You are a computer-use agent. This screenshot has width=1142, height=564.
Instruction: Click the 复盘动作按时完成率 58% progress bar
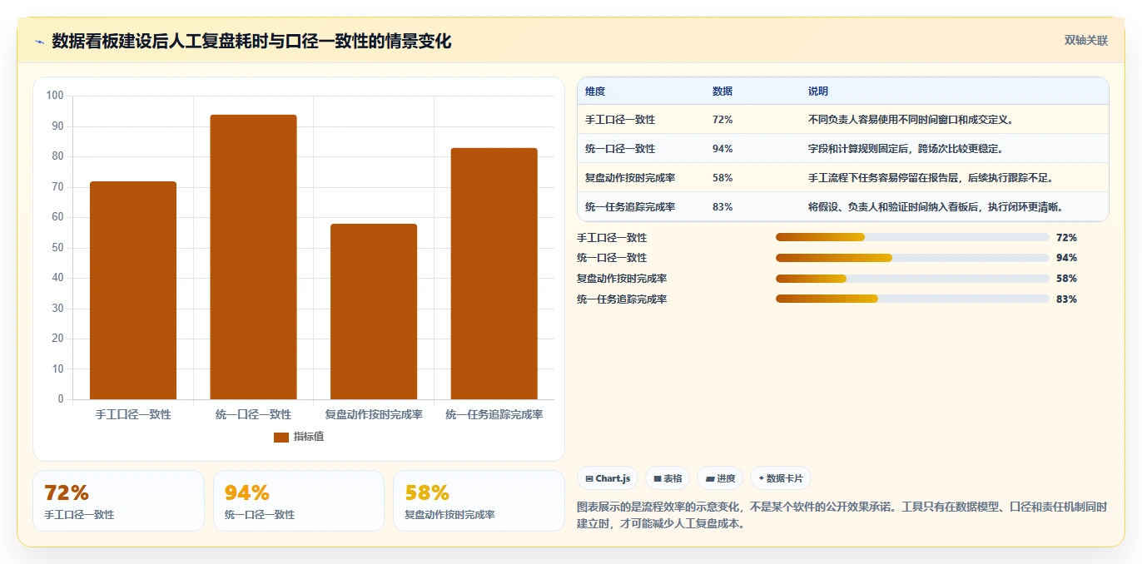click(x=912, y=279)
